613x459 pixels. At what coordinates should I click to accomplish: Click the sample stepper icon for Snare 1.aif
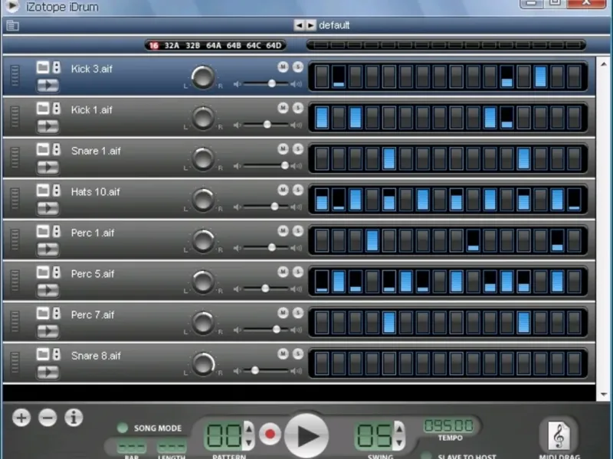tap(57, 149)
